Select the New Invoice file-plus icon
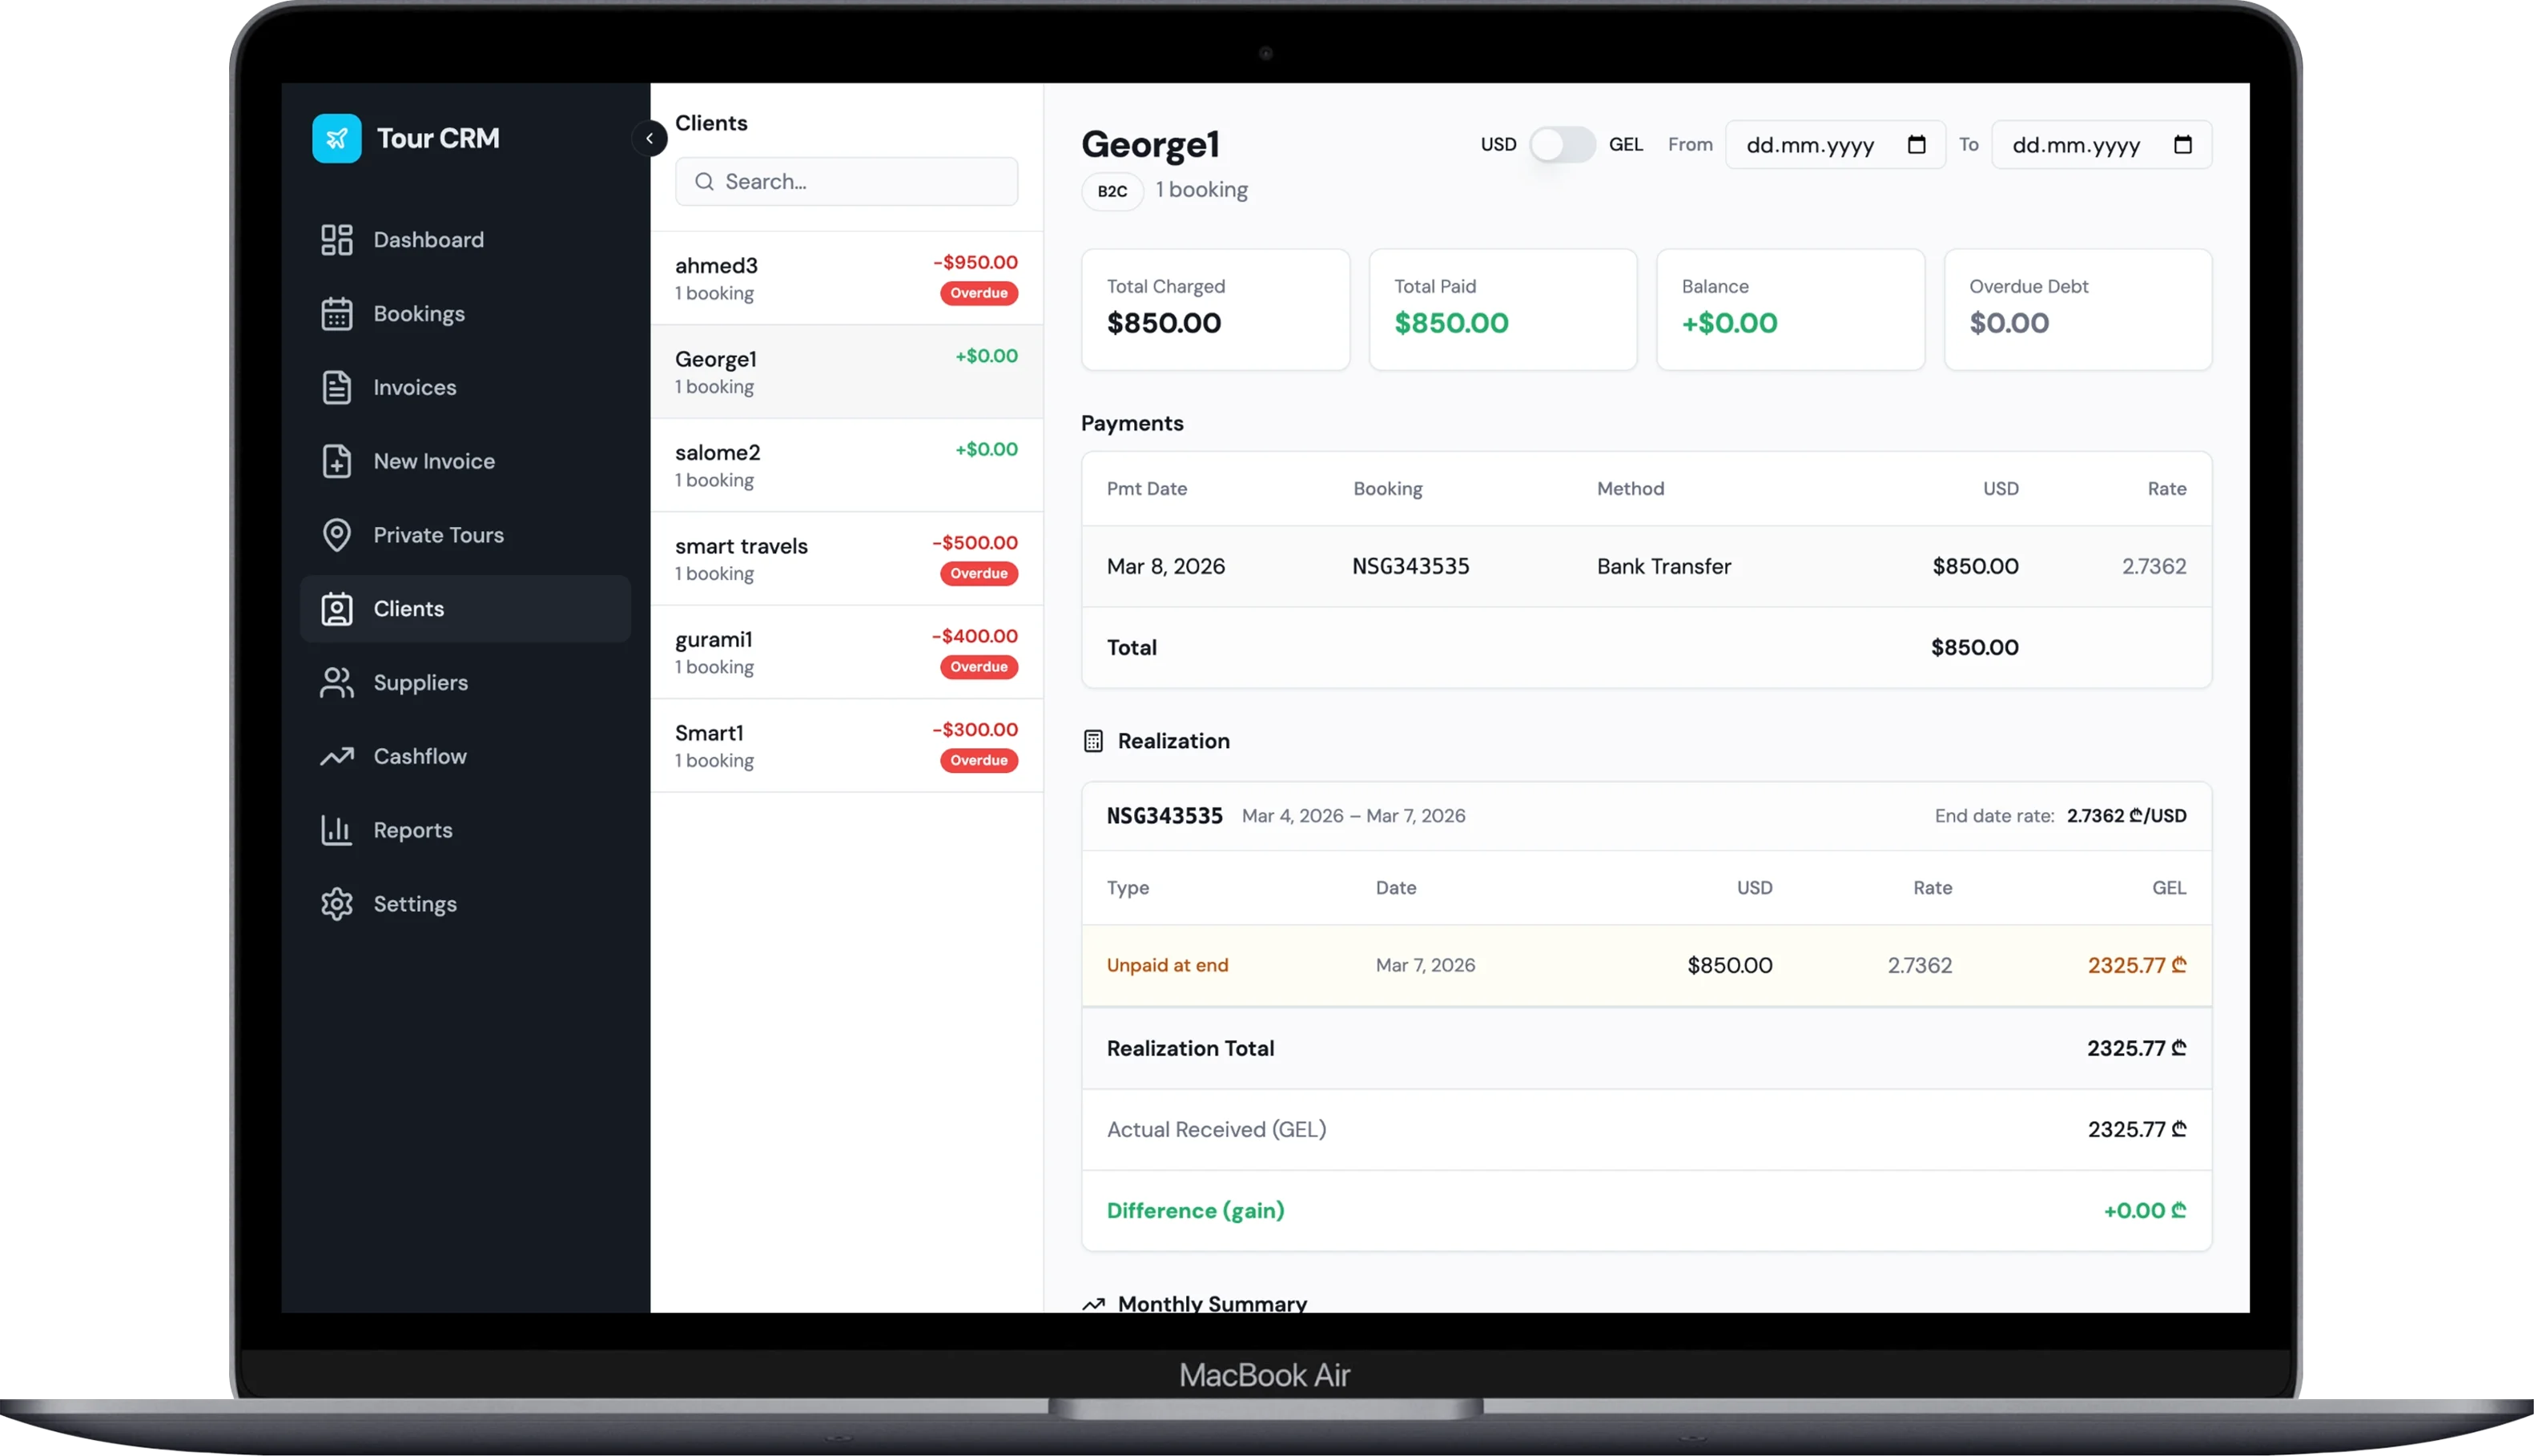The width and height of the screenshot is (2534, 1456). click(x=336, y=461)
